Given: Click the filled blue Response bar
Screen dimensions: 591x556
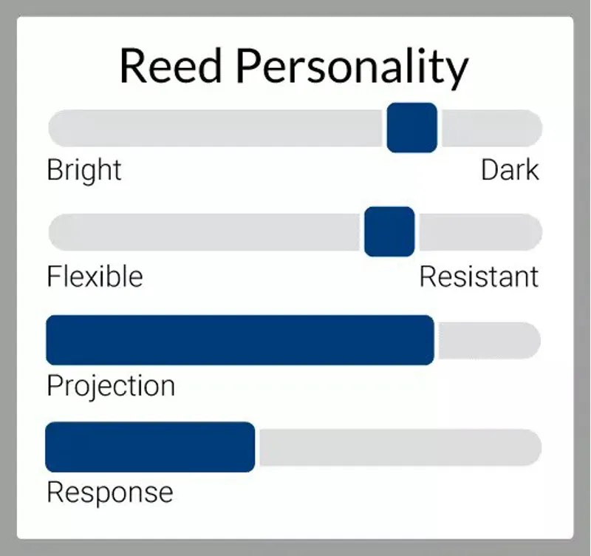Looking at the screenshot, I should pos(150,447).
